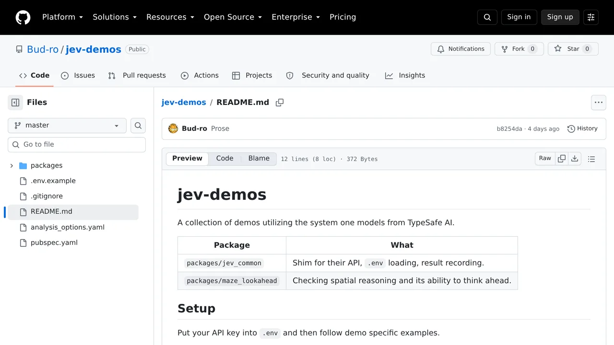Select README.md in file tree
This screenshot has width=614, height=345.
73,212
